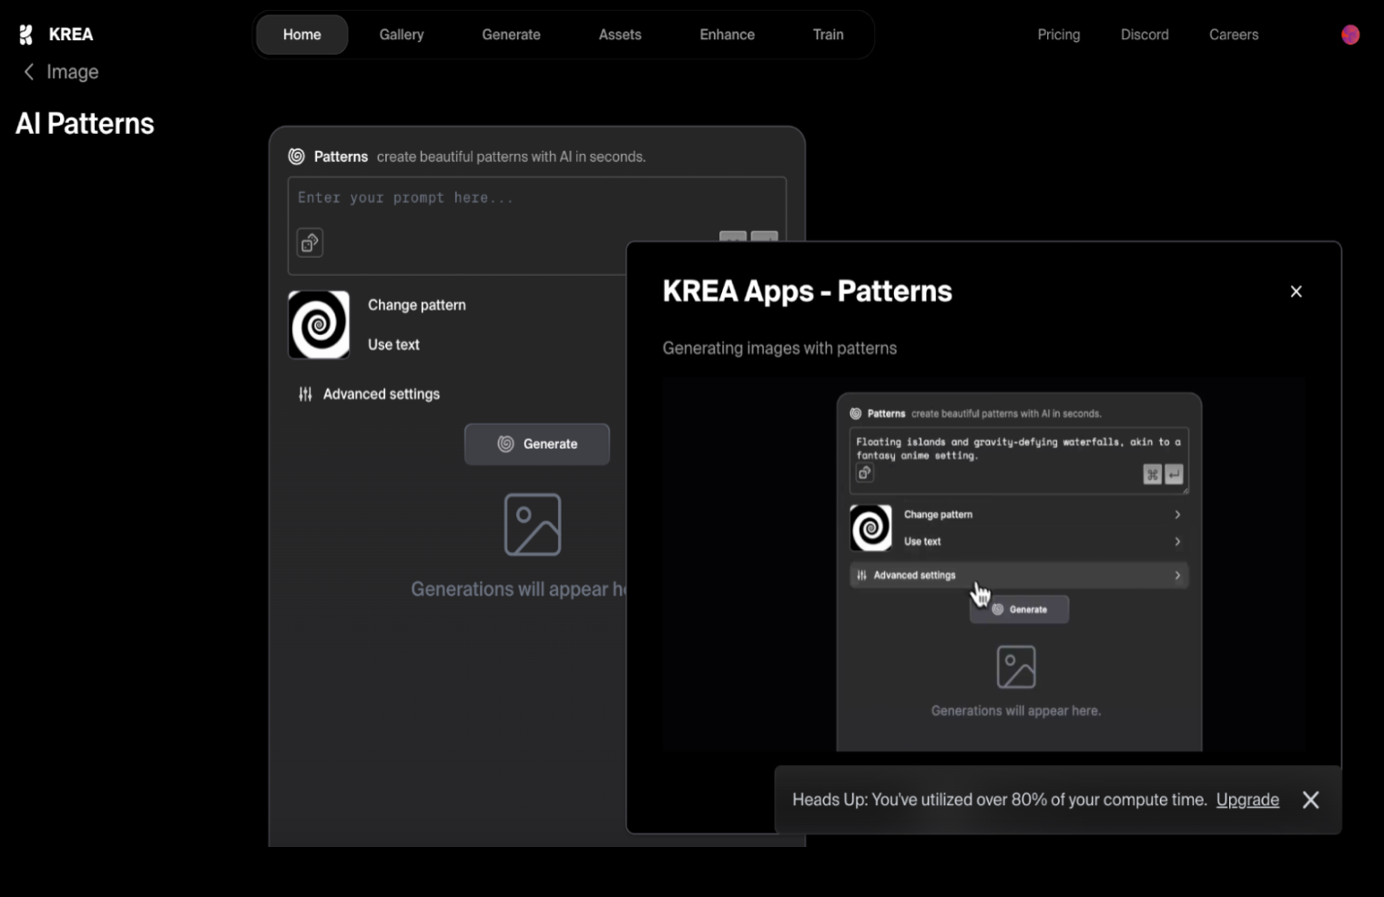Go to the Assets tab
1384x897 pixels.
click(x=620, y=35)
